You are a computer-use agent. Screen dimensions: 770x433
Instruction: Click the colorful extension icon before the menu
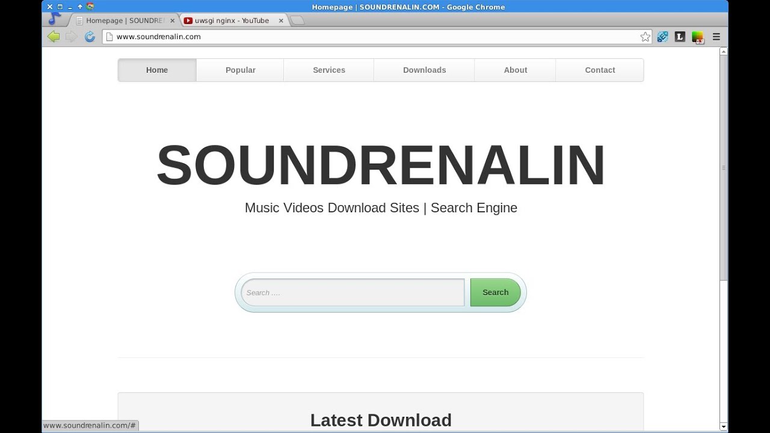pos(698,37)
